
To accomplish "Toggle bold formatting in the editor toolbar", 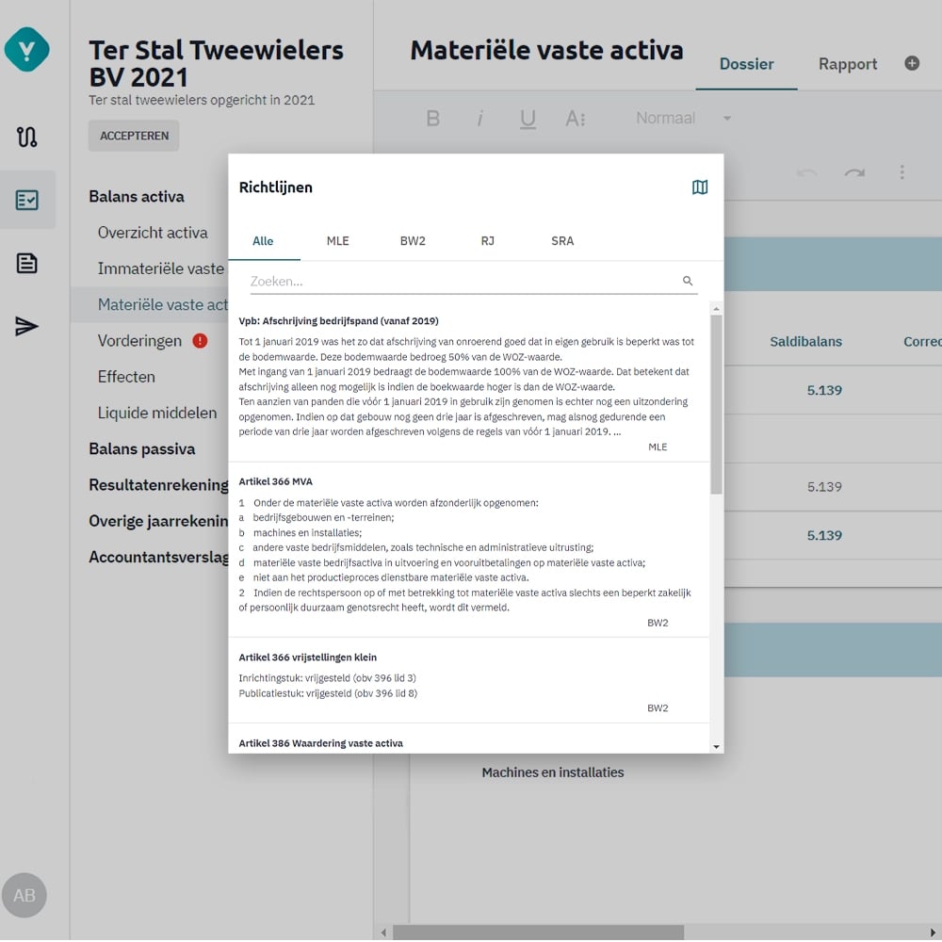I will [x=432, y=118].
